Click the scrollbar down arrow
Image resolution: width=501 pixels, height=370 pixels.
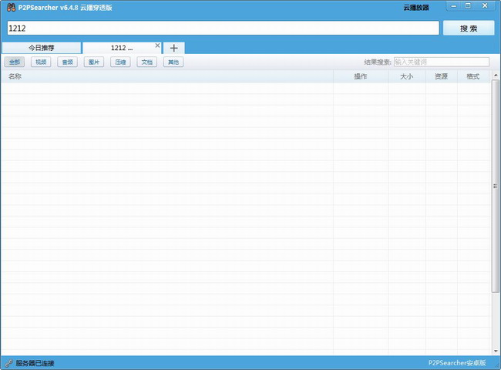[x=496, y=351]
